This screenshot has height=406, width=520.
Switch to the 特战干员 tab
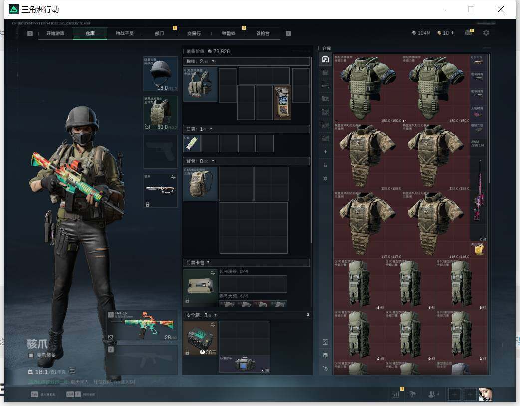pyautogui.click(x=125, y=33)
